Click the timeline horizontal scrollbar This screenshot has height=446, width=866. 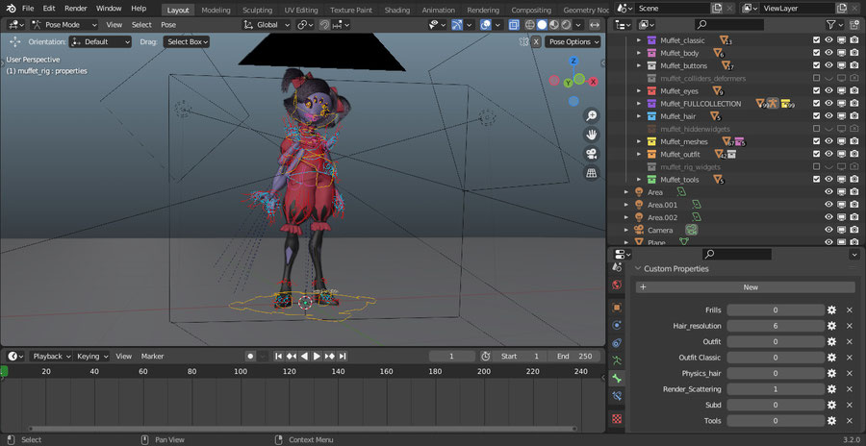click(x=303, y=429)
